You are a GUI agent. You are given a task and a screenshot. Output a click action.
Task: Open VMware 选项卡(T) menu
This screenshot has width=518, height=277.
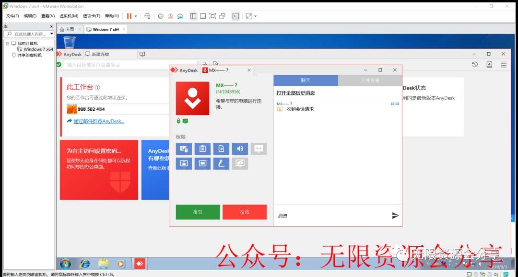tap(92, 16)
